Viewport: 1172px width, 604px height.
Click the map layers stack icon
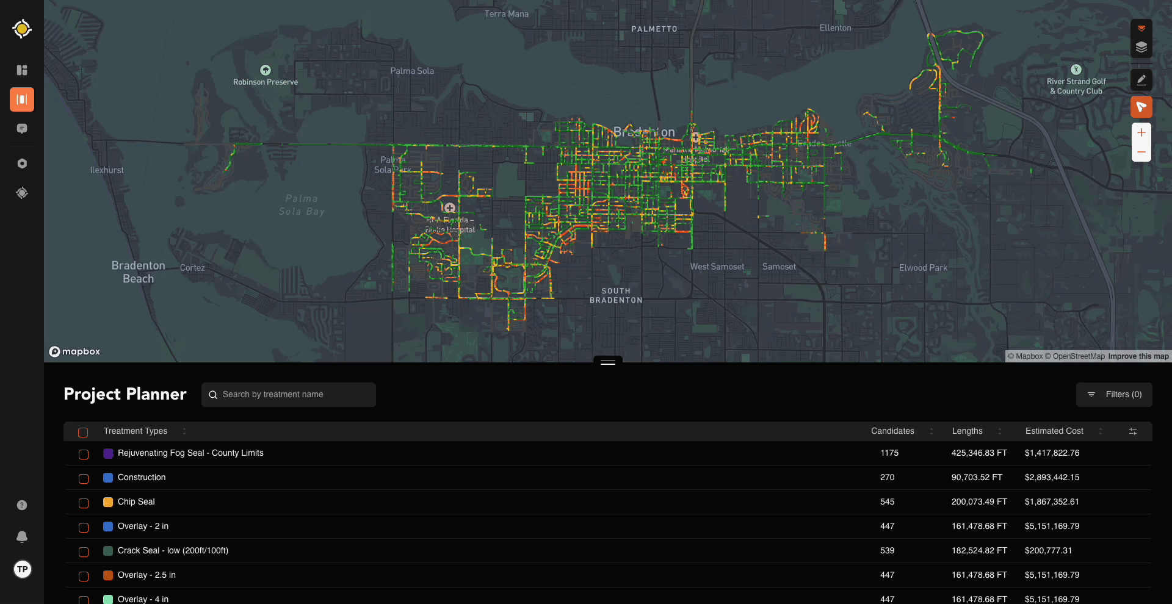point(1141,48)
